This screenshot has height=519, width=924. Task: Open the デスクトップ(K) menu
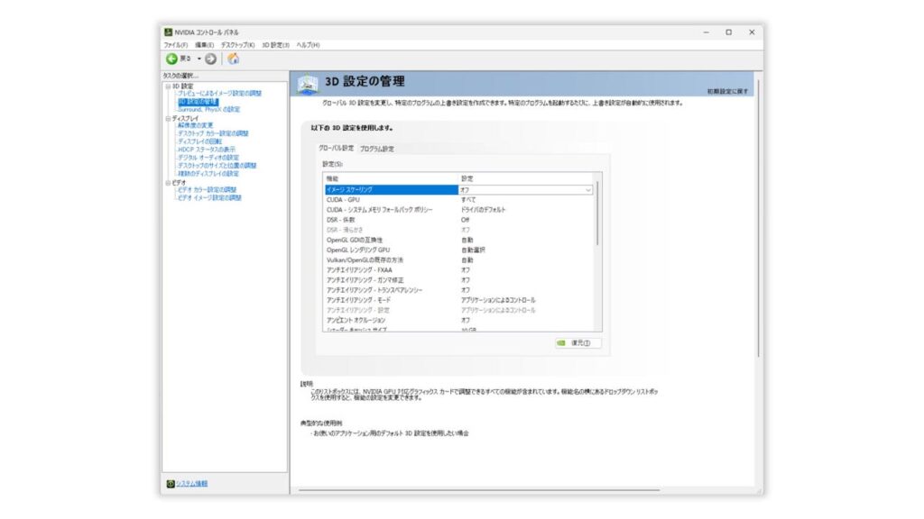[x=238, y=45]
